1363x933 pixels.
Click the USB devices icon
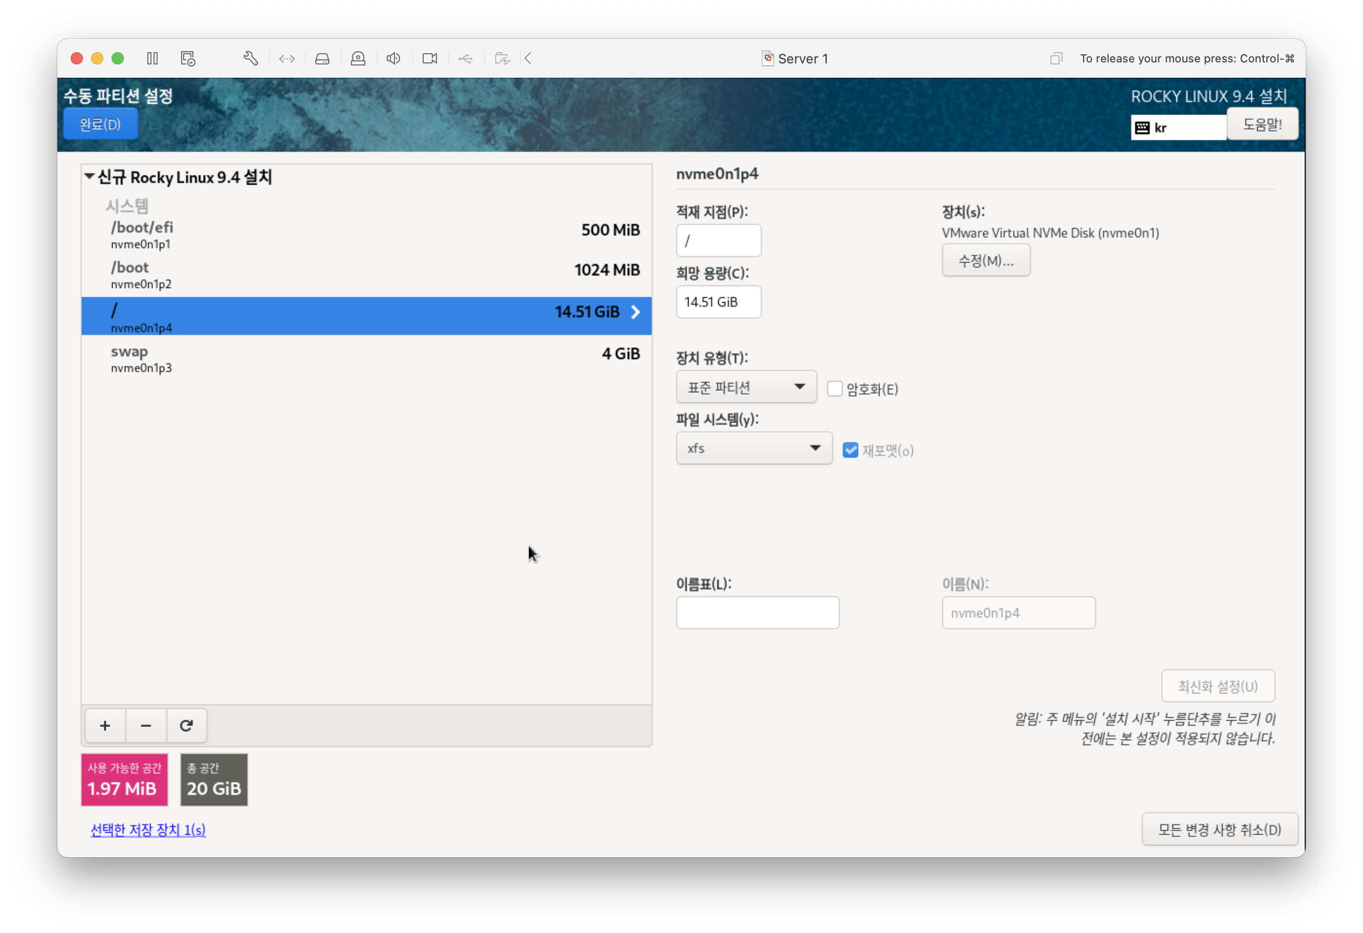tap(466, 59)
